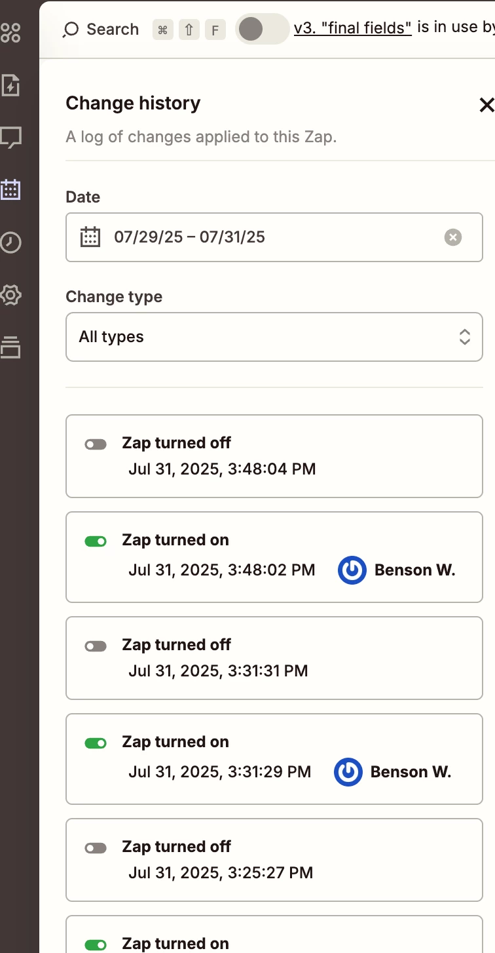Click the v3. "final fields" link
Image resolution: width=495 pixels, height=953 pixels.
[x=352, y=28]
